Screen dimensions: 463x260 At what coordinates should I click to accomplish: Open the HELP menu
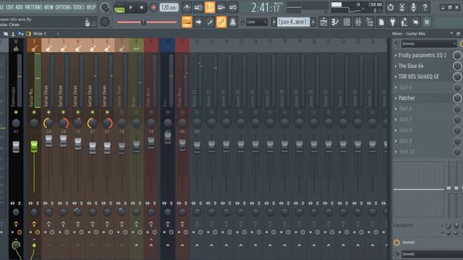pos(91,7)
